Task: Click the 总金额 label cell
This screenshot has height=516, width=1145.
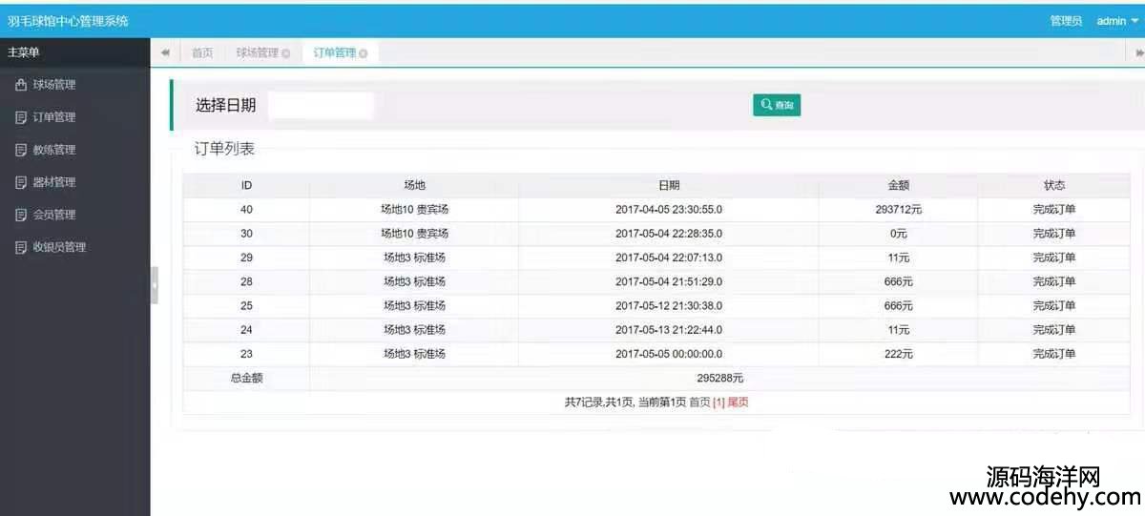Action: click(246, 379)
